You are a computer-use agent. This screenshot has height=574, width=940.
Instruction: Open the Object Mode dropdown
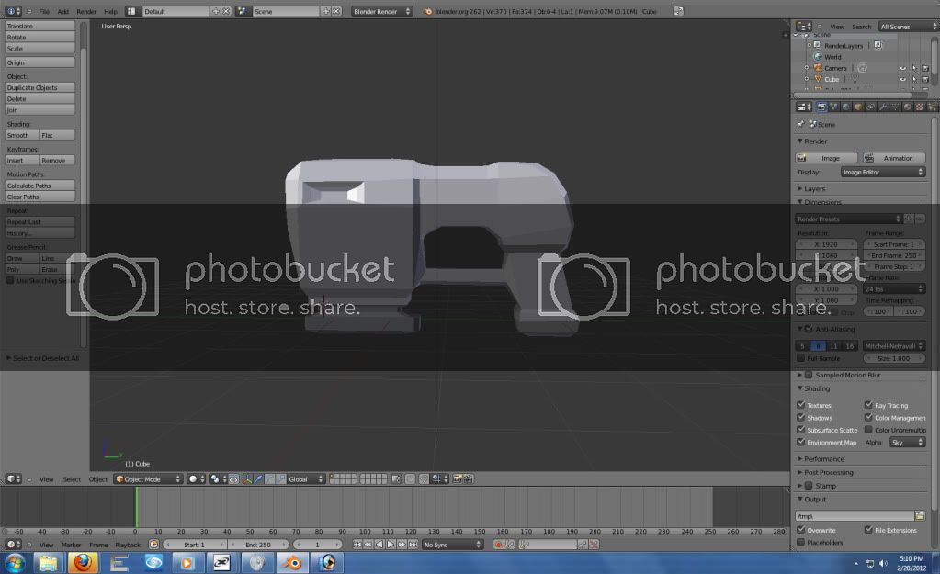tap(147, 478)
